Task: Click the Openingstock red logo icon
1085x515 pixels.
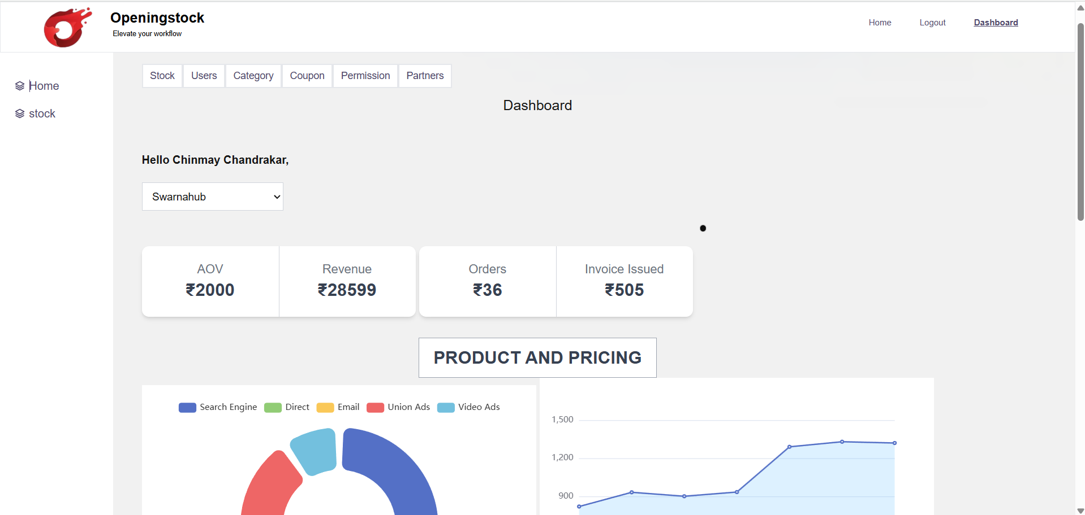Action: click(x=67, y=27)
